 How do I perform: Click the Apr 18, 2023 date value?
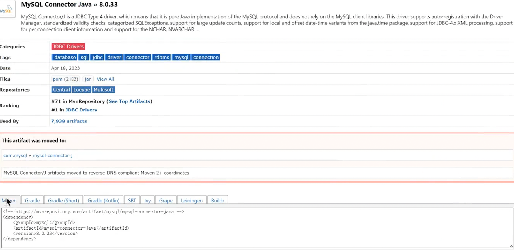coord(65,68)
